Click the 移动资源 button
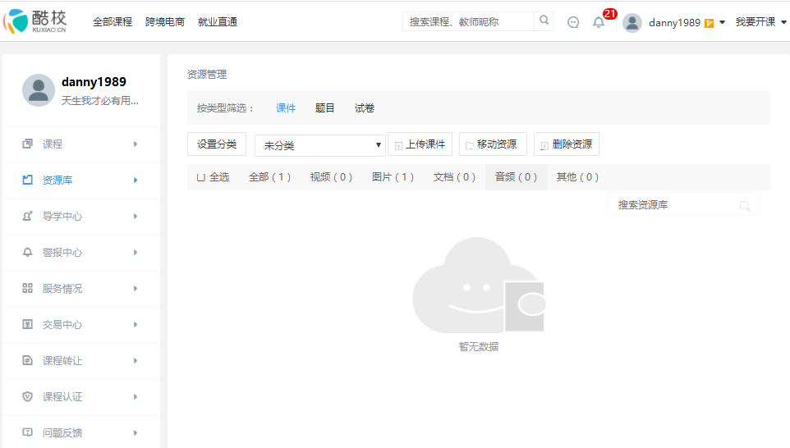The image size is (790, 448). pos(493,144)
